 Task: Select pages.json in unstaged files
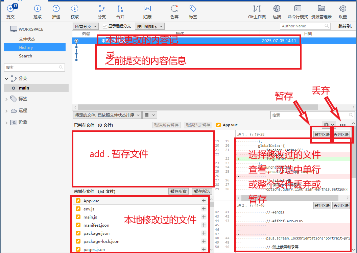pos(141,249)
